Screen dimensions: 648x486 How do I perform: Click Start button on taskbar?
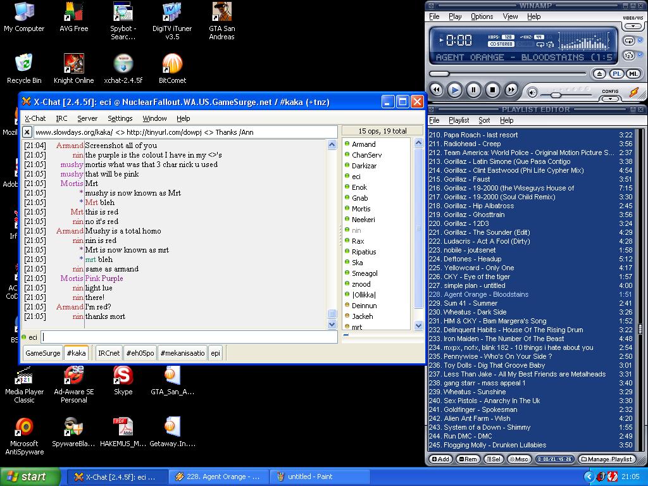tap(30, 477)
